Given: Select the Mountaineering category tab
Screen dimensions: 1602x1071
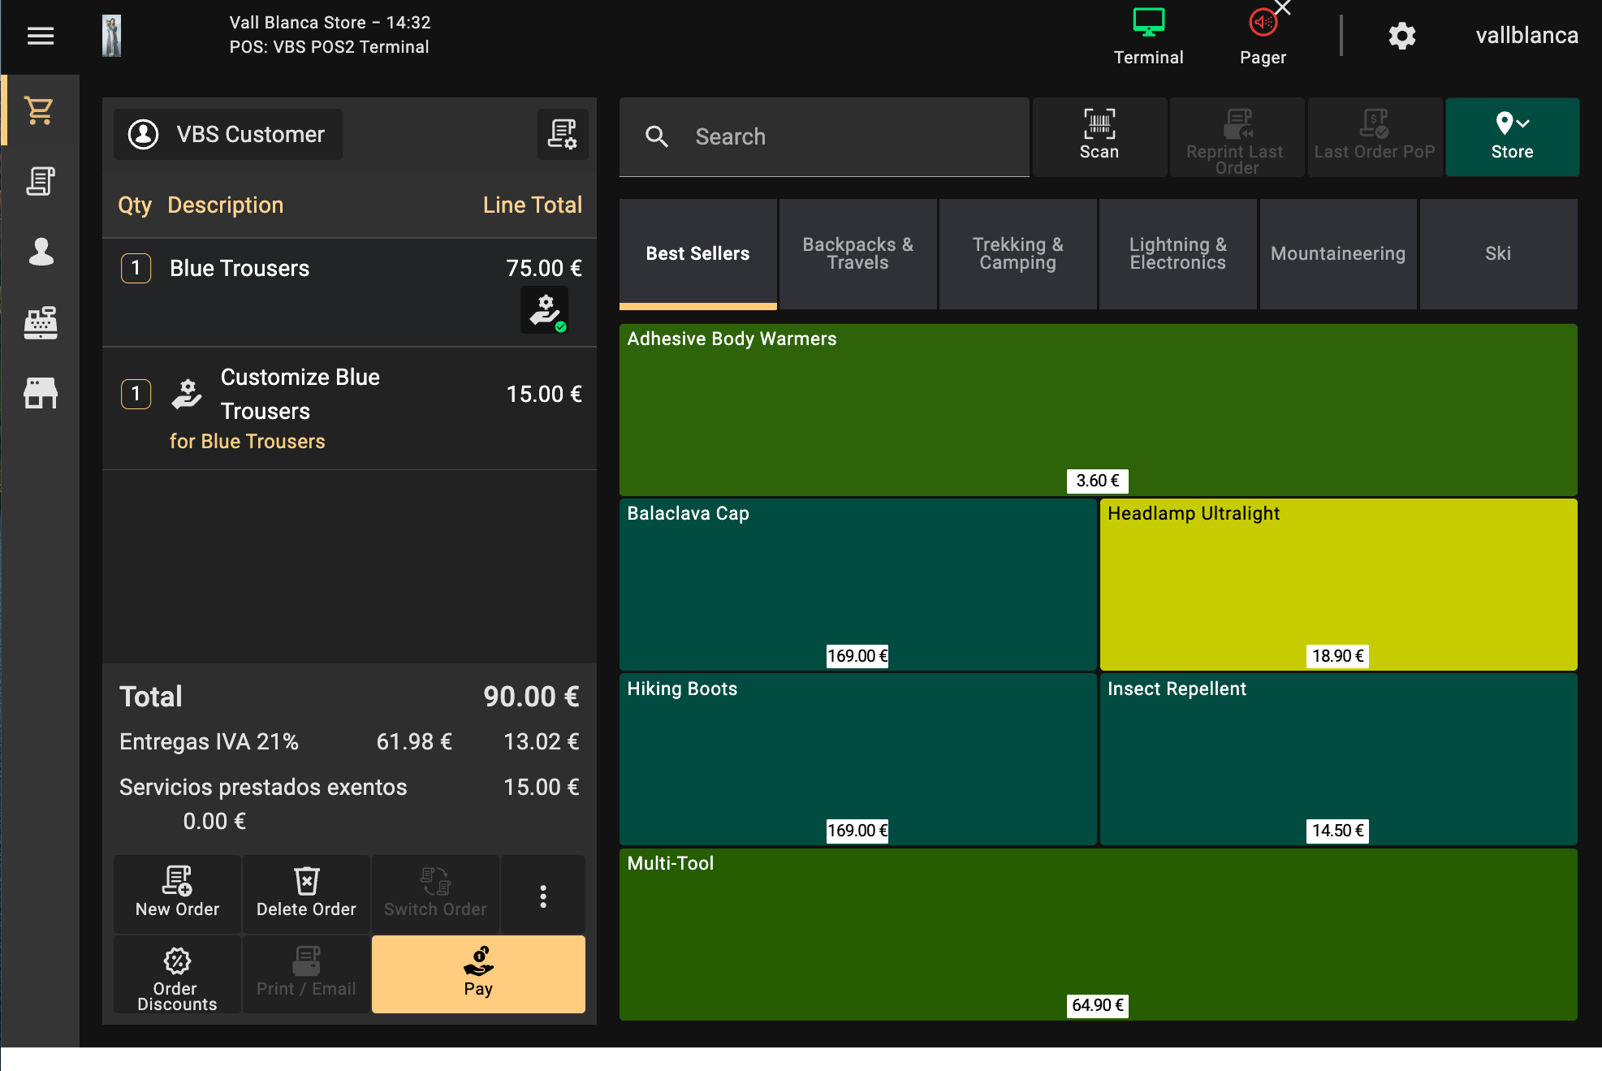Looking at the screenshot, I should tap(1337, 253).
